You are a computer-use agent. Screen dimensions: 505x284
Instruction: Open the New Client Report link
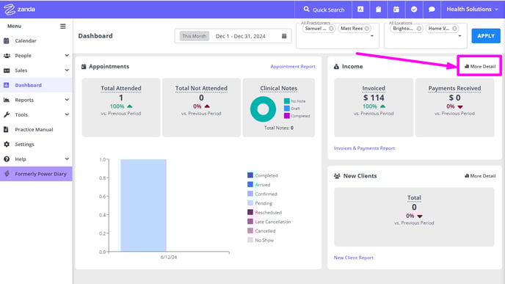(x=354, y=258)
